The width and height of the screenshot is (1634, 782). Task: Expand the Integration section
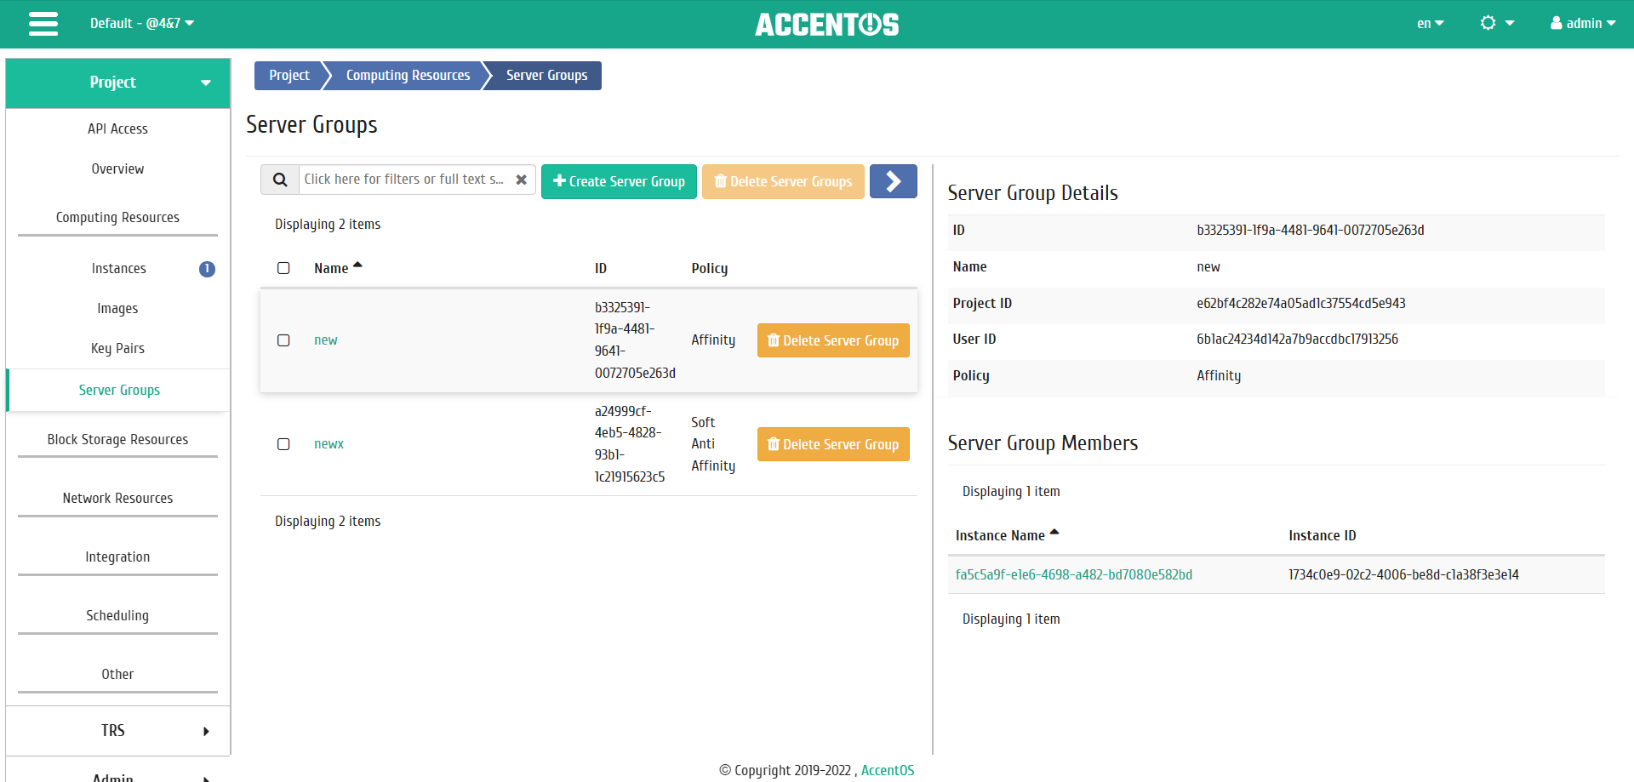click(118, 557)
